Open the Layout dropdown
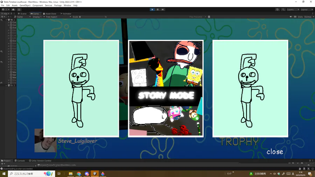 click(307, 9)
